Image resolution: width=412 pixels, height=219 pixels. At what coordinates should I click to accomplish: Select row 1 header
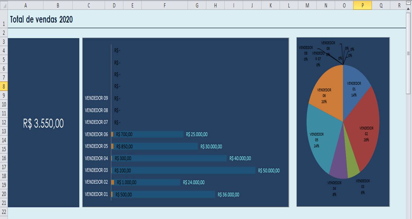pyautogui.click(x=4, y=19)
